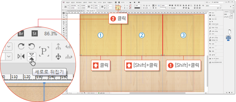Open the stroke weight dropdown
This screenshot has height=102, width=236.
pyautogui.click(x=141, y=6)
